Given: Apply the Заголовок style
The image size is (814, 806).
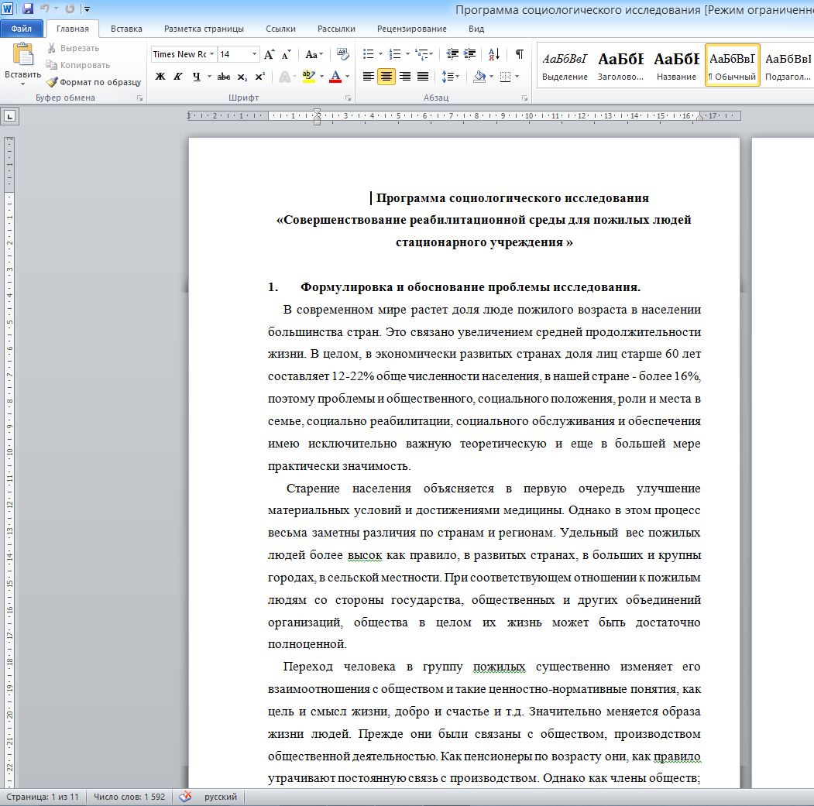Looking at the screenshot, I should (x=621, y=65).
